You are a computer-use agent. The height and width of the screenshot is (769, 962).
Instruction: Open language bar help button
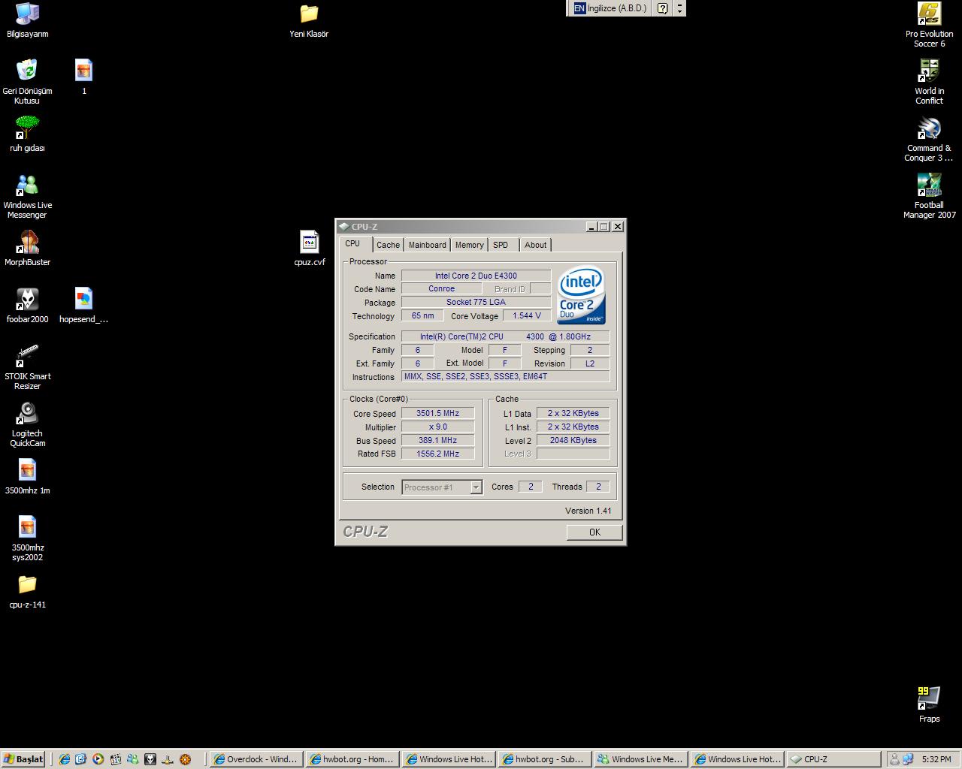tap(662, 8)
